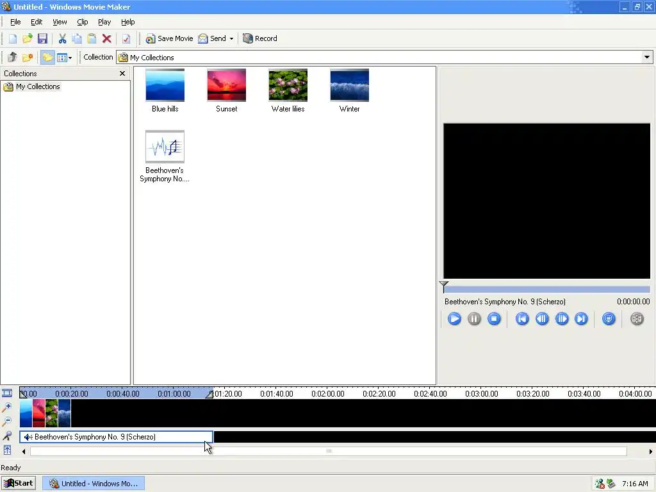
Task: Click the end trim handle on timeline ruler
Action: pos(209,394)
